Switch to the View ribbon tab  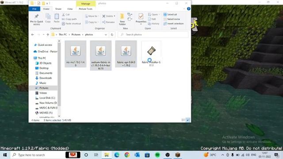70,9
